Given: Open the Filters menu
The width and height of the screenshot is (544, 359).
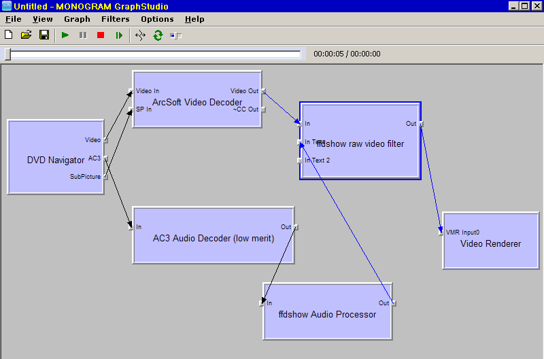Looking at the screenshot, I should (x=115, y=19).
